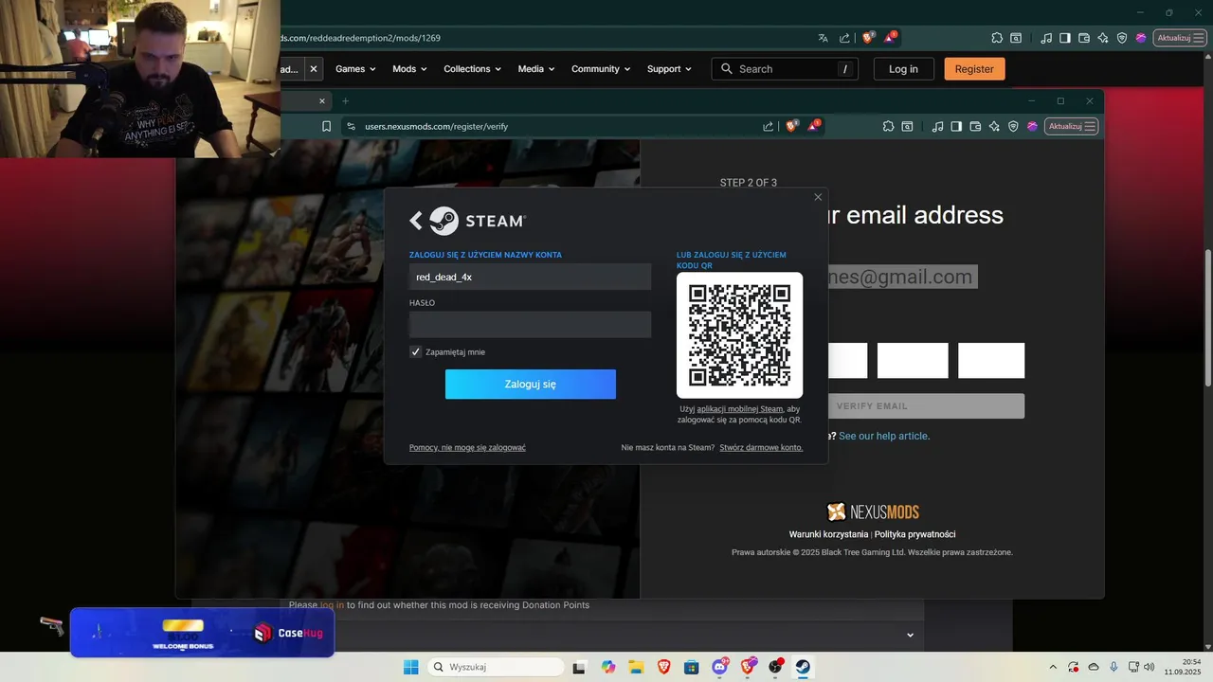
Task: Open Brave Rewards in the front window
Action: coord(814,126)
